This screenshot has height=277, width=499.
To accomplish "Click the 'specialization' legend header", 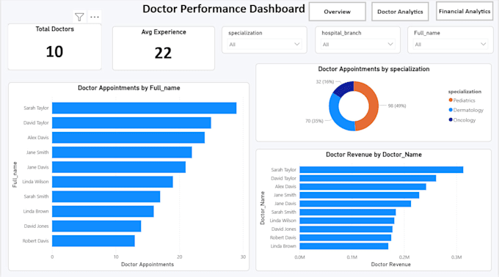I will coord(465,92).
